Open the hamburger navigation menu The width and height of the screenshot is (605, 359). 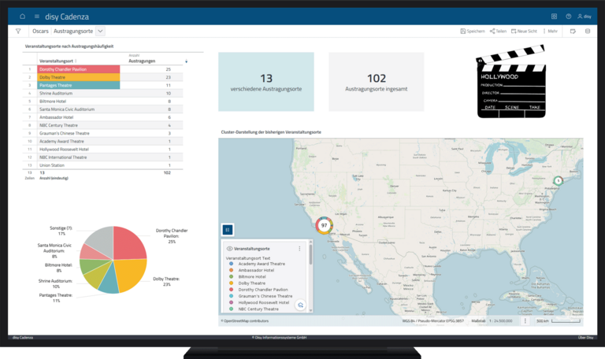[36, 16]
